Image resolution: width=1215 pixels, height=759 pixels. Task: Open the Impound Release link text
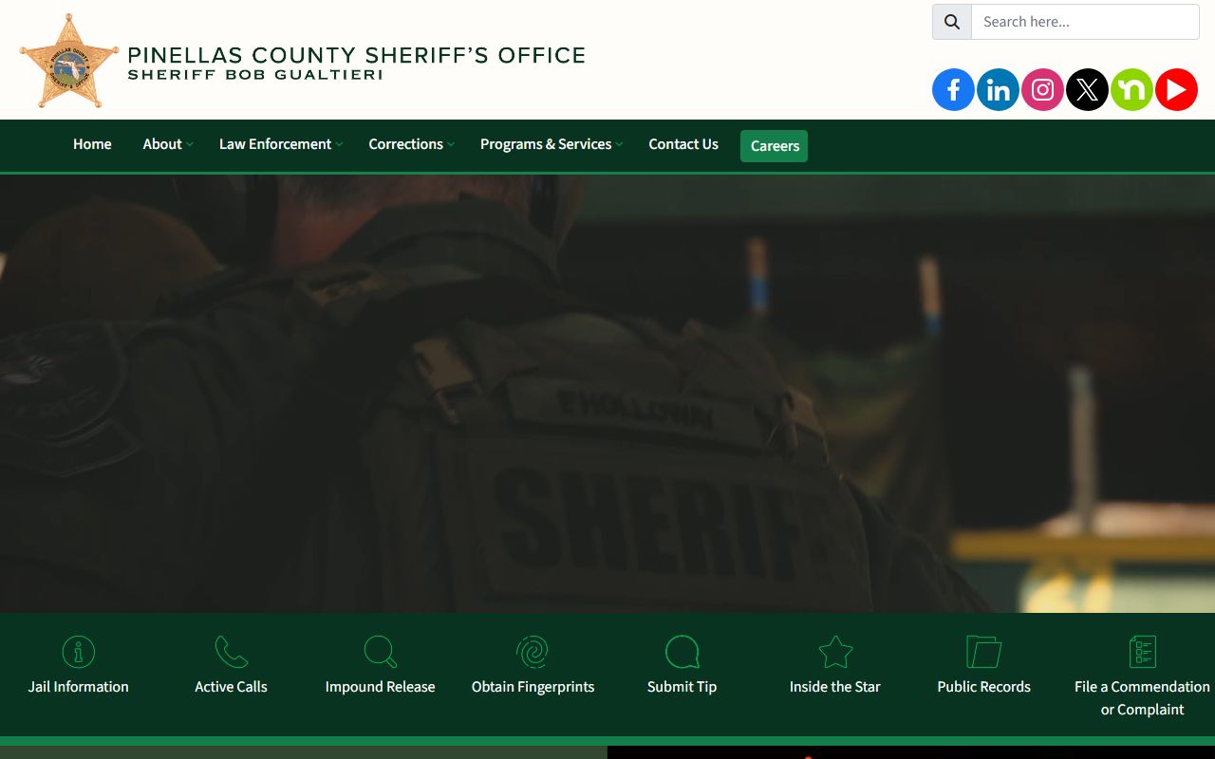point(380,687)
